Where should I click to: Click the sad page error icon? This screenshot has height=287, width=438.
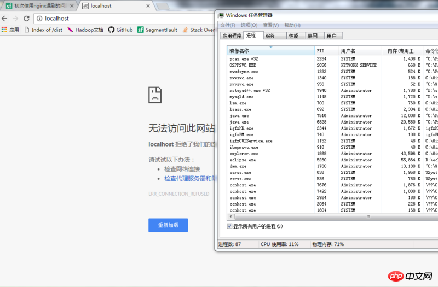tap(155, 95)
